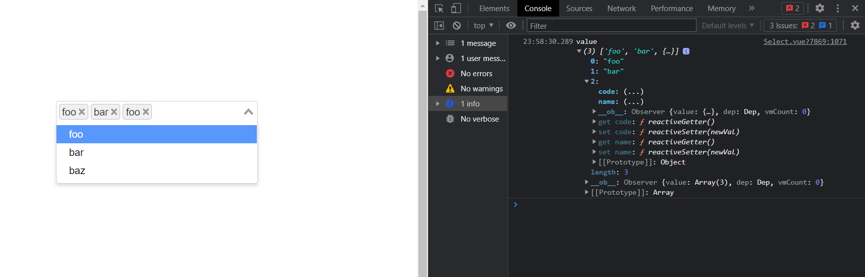Select the No verbose filter

click(468, 119)
